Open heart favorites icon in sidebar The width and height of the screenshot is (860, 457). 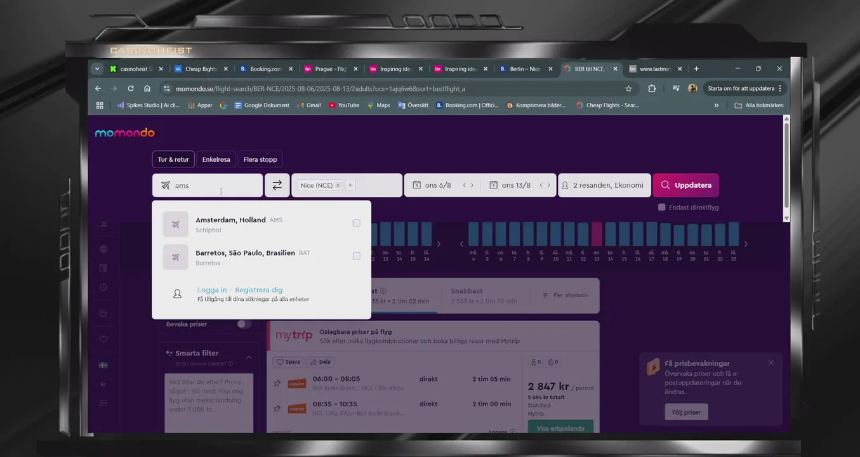tap(103, 340)
